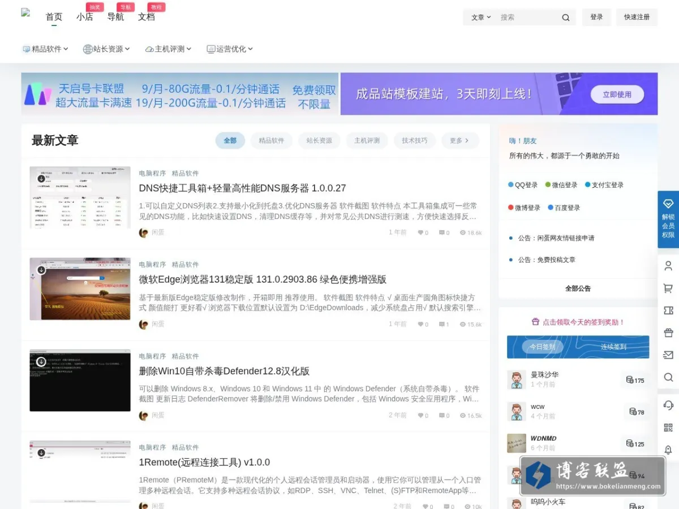Click 电脑程序 tag on DNS快捷工具箱 post
Viewport: 679px width, 509px height.
pos(153,174)
